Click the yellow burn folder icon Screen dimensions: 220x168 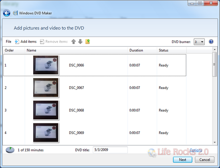(x=88, y=42)
